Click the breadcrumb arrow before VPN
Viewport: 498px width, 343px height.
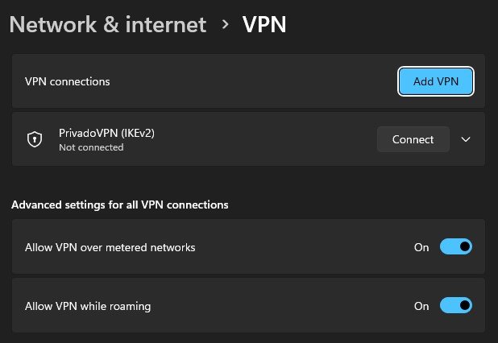tap(225, 24)
